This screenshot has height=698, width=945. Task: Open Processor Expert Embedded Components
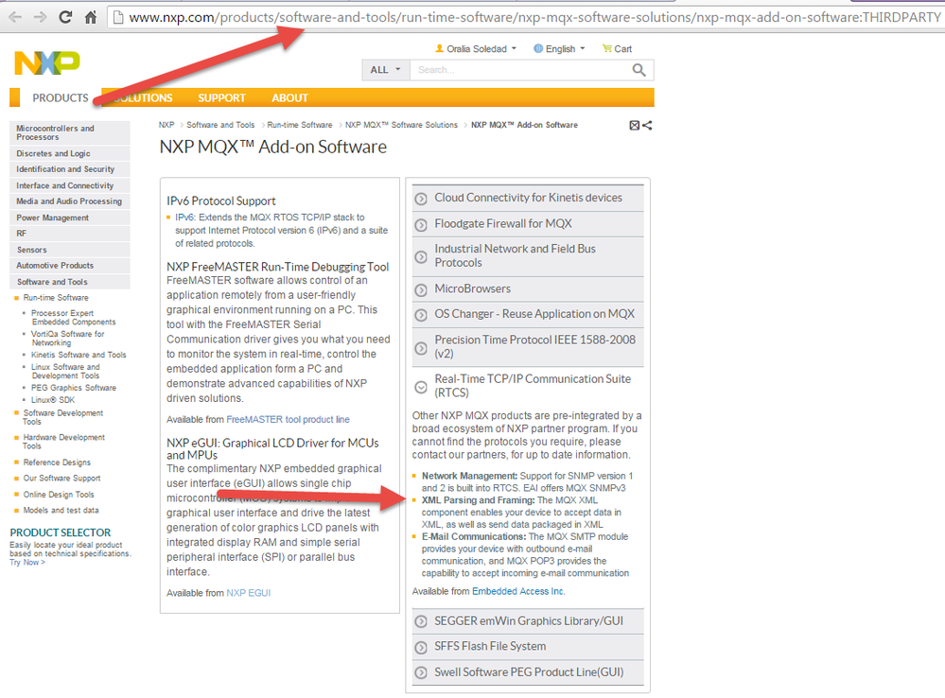pyautogui.click(x=73, y=318)
